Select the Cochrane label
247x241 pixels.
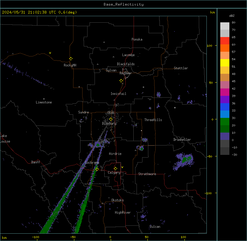click(92, 163)
